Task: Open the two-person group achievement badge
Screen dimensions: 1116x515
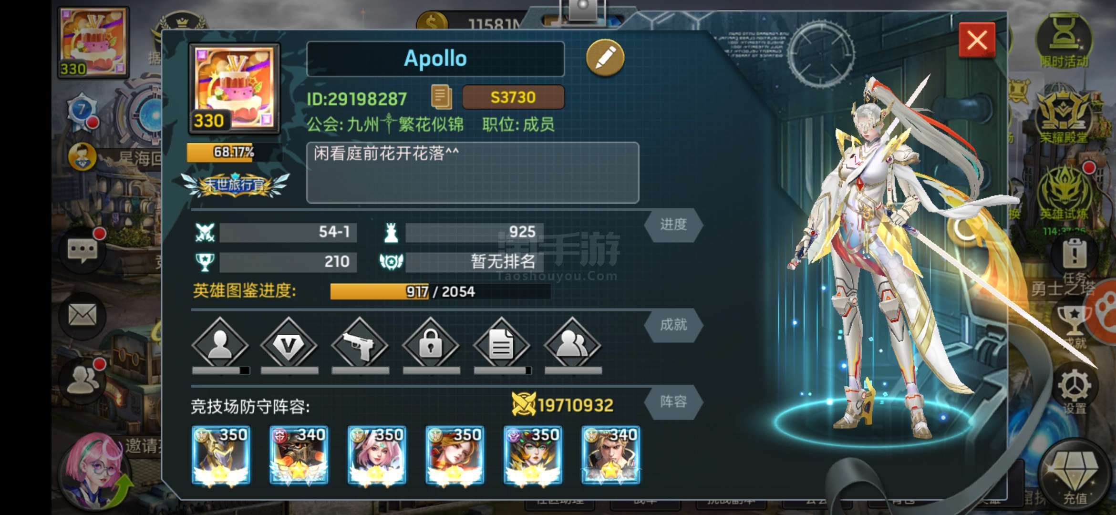Action: coord(572,344)
